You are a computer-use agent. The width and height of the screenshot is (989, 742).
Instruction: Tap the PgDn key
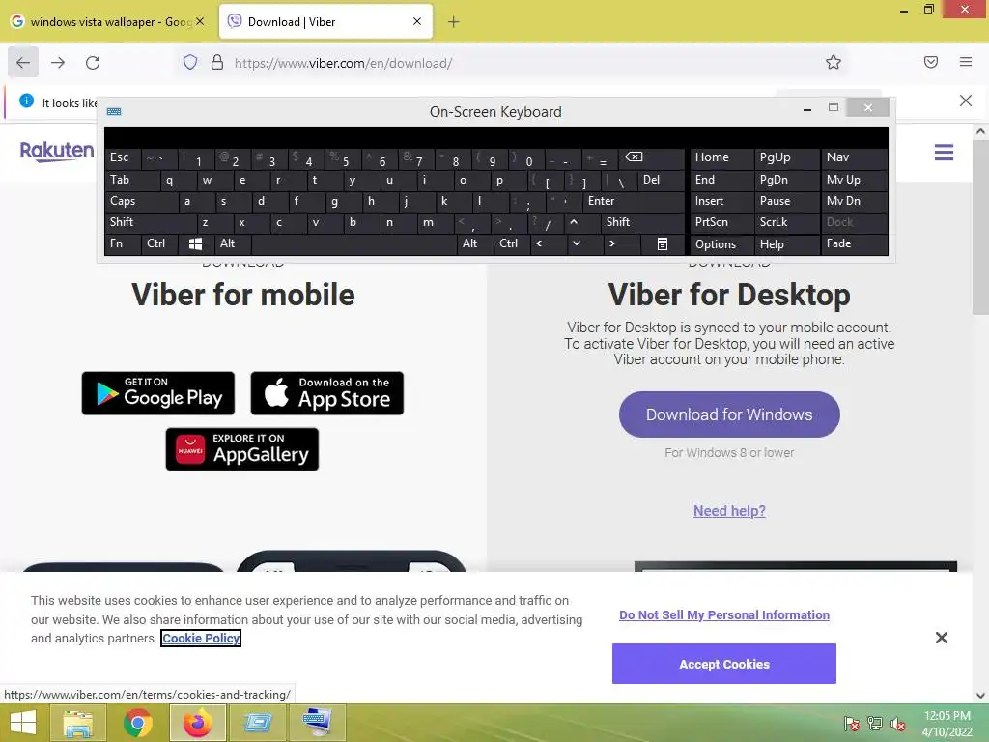click(x=786, y=180)
